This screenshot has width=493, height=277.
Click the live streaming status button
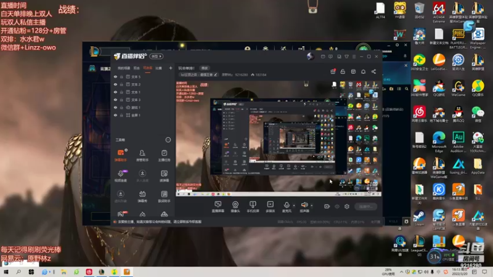tap(366, 206)
